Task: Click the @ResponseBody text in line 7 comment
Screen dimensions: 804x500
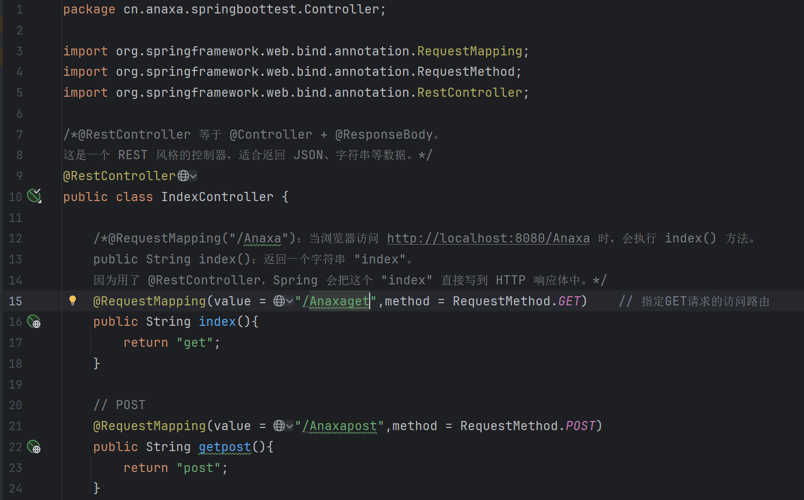Action: coord(384,134)
